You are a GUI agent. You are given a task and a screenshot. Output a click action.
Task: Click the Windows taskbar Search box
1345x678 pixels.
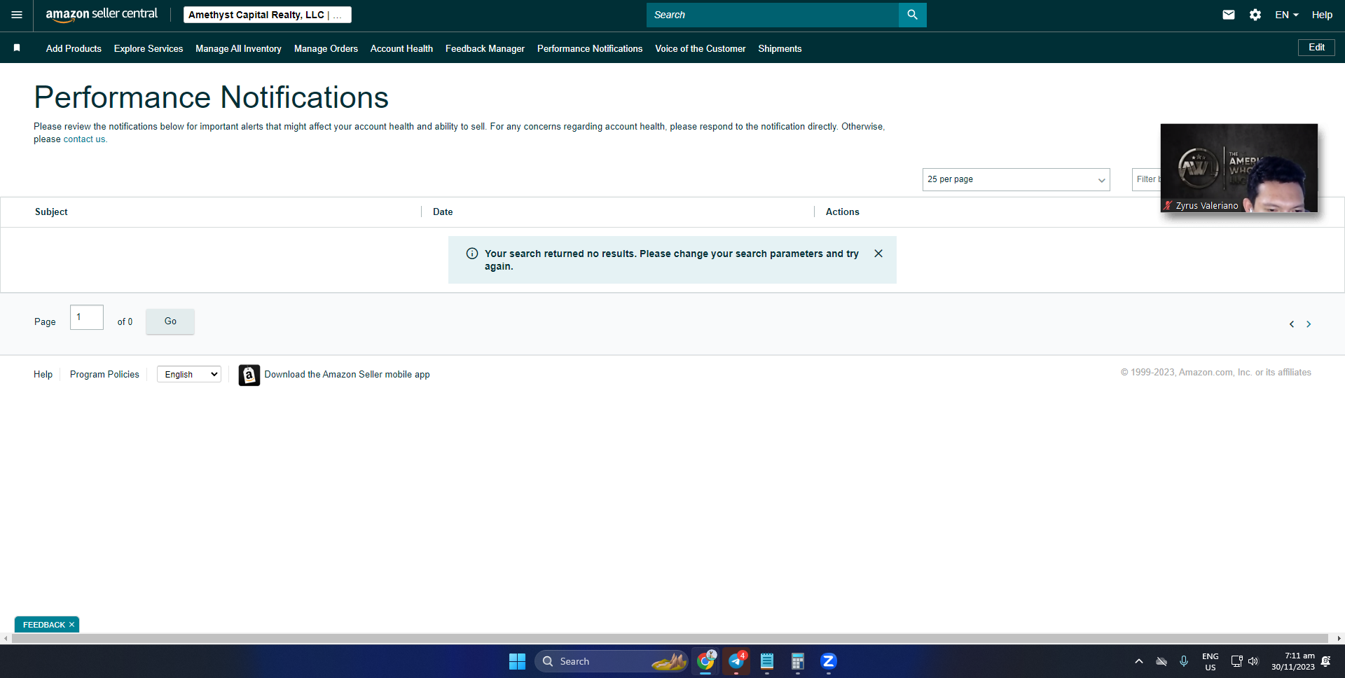(611, 661)
